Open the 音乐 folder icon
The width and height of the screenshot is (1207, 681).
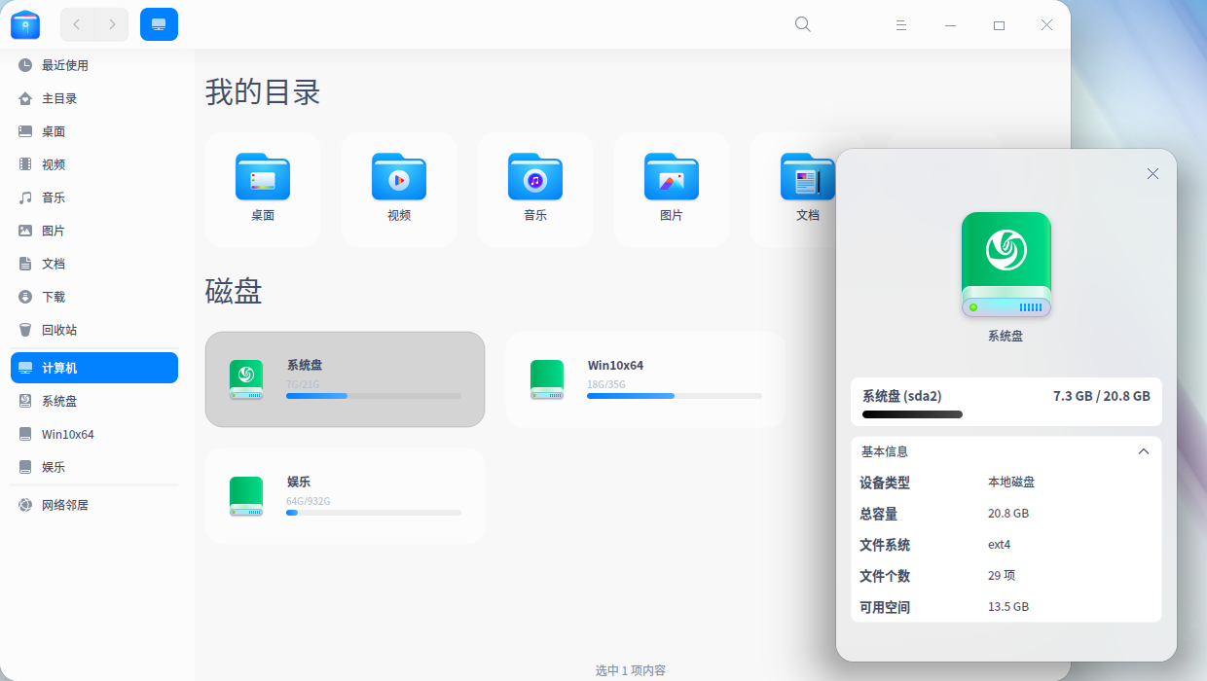(x=535, y=177)
